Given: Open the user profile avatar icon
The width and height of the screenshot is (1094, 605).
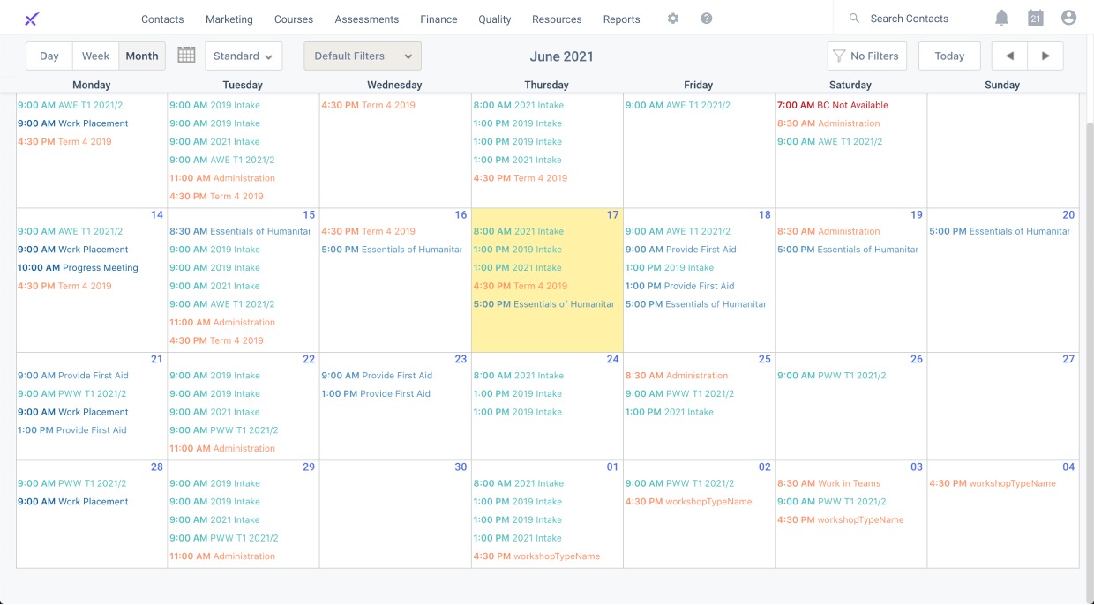Looking at the screenshot, I should pyautogui.click(x=1068, y=17).
